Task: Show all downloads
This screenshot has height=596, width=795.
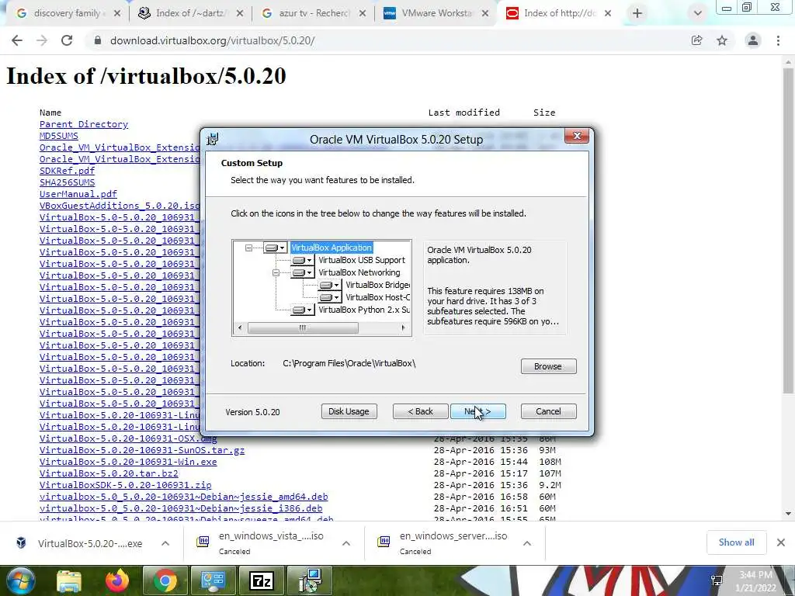Action: tap(736, 542)
